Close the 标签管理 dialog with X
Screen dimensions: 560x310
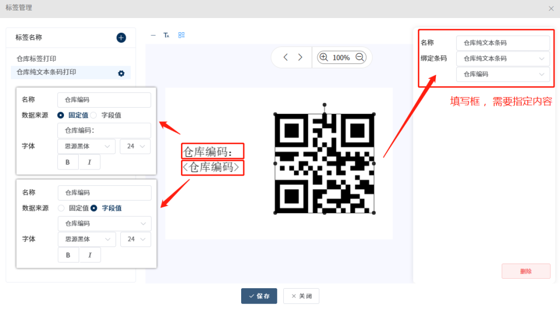tap(551, 9)
